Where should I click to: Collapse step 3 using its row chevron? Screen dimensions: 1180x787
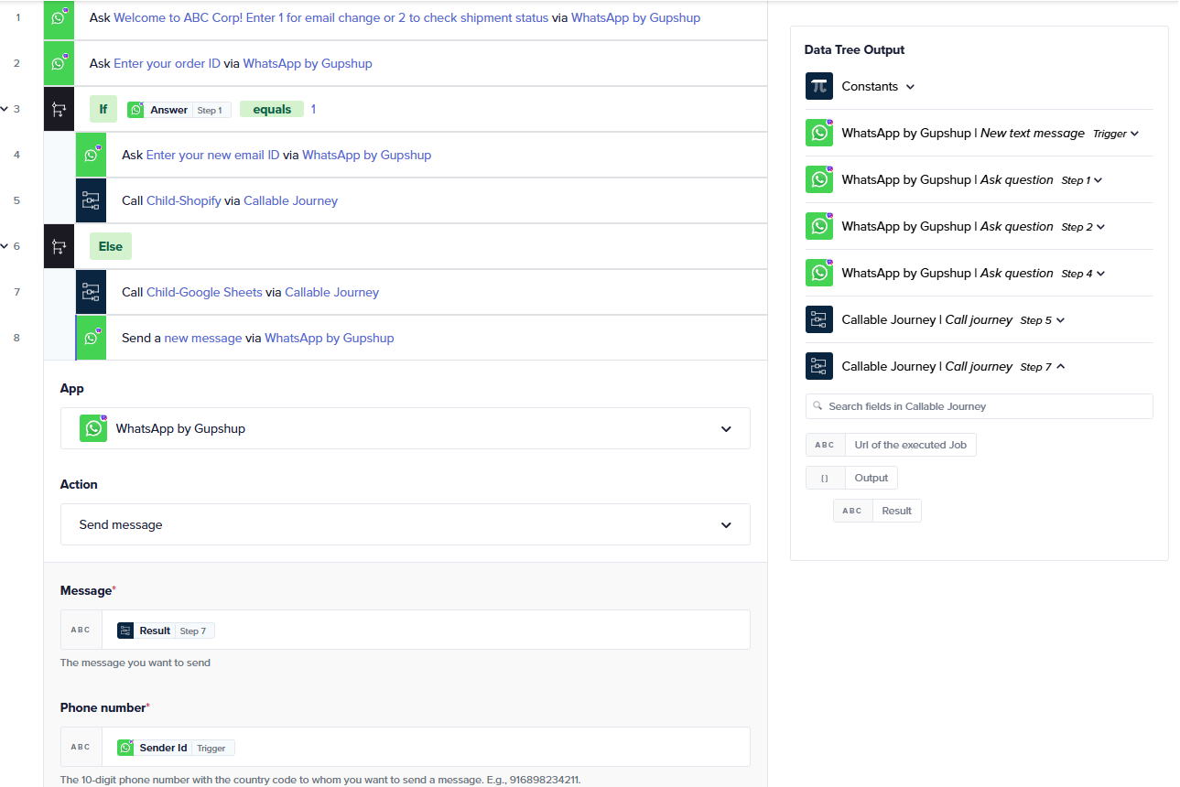click(4, 109)
